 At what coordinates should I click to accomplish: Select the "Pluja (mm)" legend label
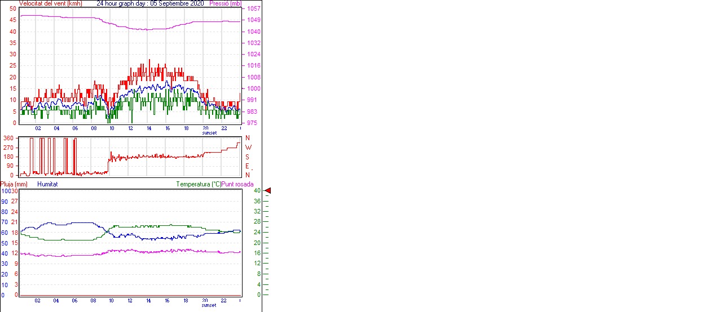14,184
